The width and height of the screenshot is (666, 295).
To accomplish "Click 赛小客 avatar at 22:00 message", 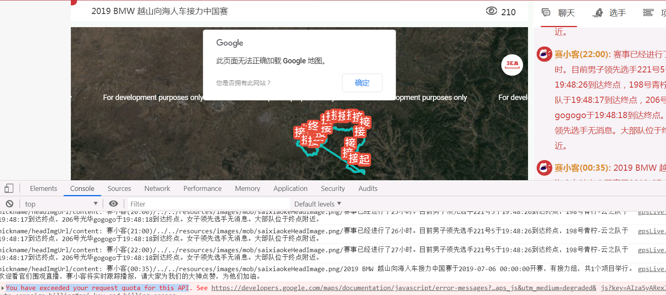I will tap(544, 54).
